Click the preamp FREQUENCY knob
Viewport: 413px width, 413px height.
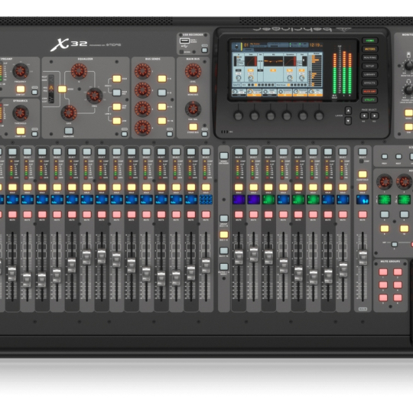click(x=21, y=71)
